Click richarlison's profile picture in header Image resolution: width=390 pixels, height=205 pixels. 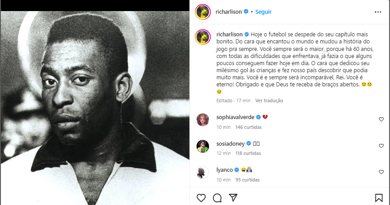pos(202,12)
